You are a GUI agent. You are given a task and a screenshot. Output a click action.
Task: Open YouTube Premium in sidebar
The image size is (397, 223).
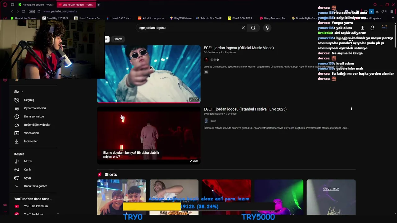[x=33, y=206]
